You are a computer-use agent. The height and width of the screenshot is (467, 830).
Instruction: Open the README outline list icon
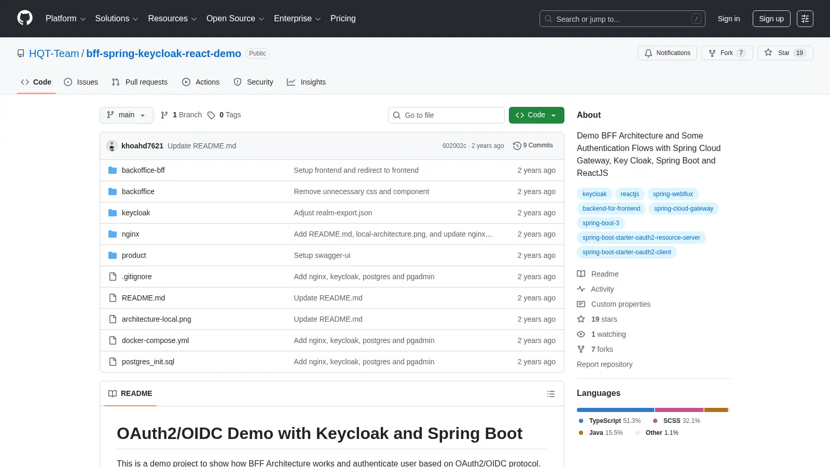point(551,394)
